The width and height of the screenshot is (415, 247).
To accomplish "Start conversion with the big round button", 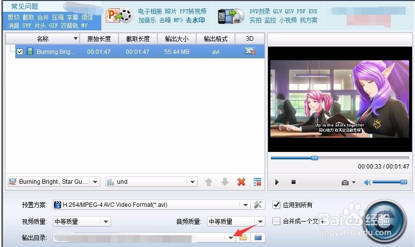I will click(x=384, y=221).
